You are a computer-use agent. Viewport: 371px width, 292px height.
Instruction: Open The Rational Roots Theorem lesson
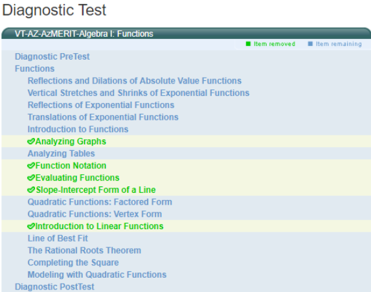[84, 251]
